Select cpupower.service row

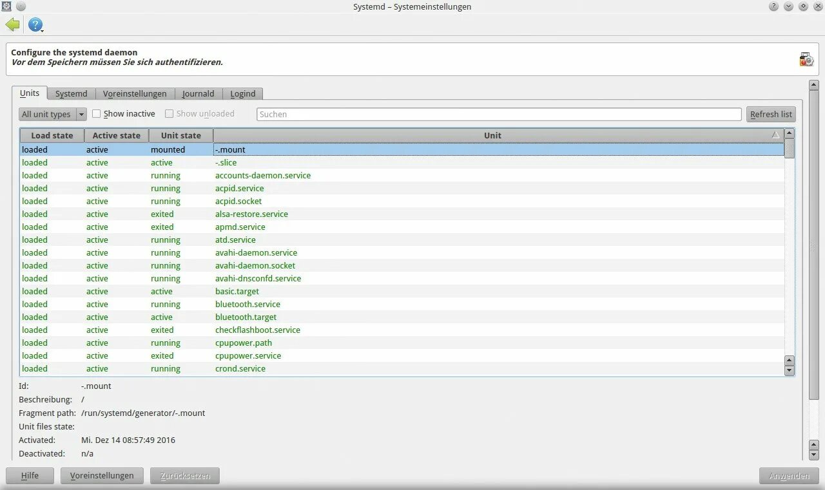pos(402,355)
